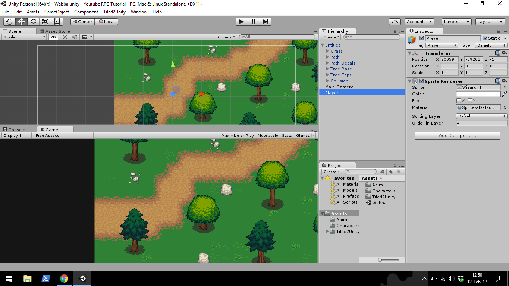The image size is (509, 286).
Task: Select the Hand tool in toolbar
Action: coord(9,22)
